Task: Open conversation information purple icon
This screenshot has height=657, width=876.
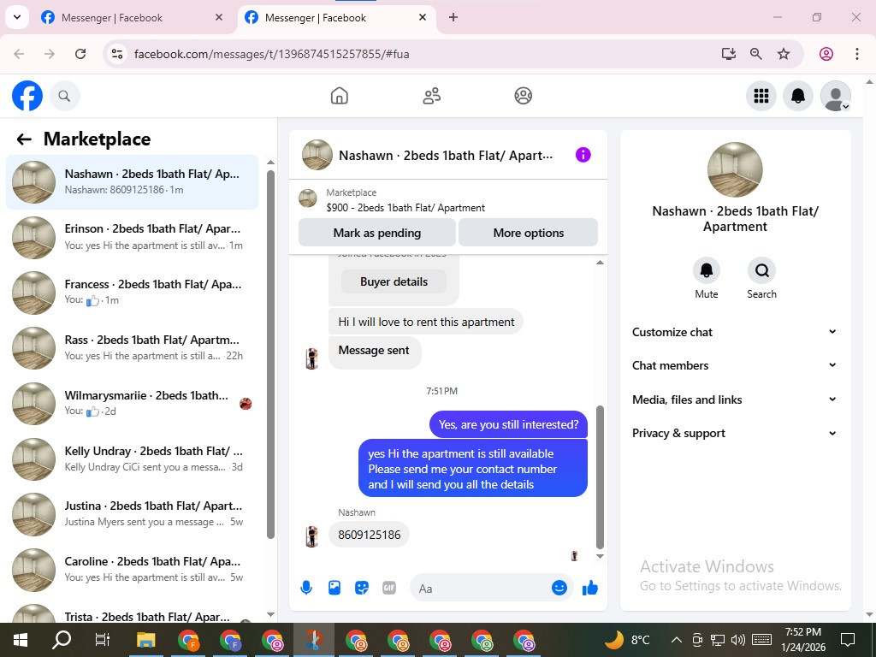Action: 583,155
